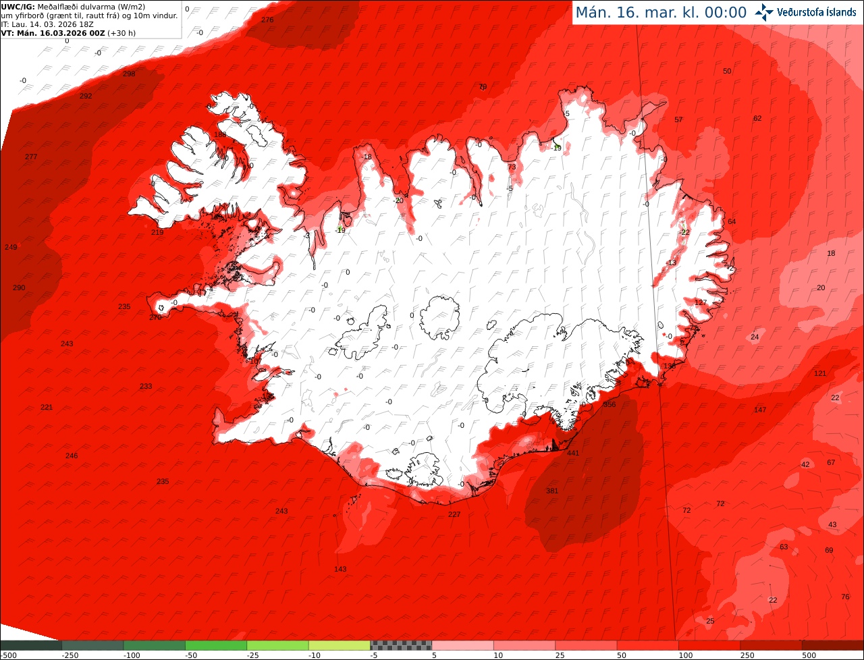864x660 pixels.
Task: Click the Veðurstofa Íslands name text
Action: click(x=817, y=12)
